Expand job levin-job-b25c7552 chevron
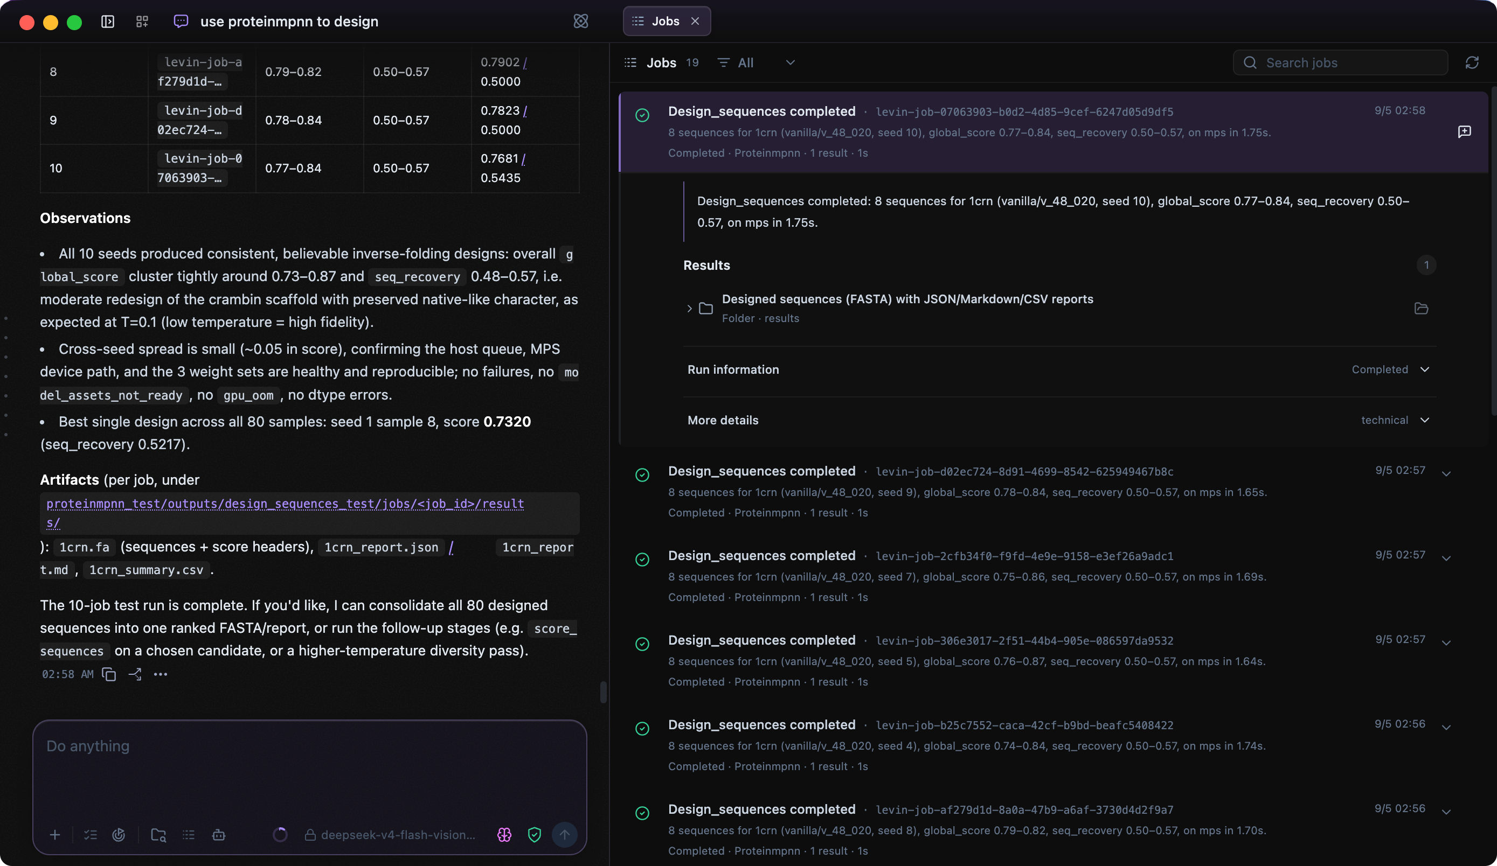1497x866 pixels. [1446, 727]
